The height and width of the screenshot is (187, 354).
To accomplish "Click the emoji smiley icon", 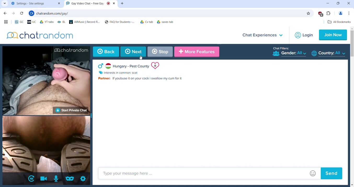I will [x=313, y=173].
